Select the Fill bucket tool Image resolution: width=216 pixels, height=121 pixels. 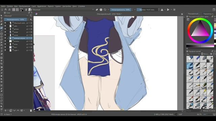click(x=1, y=79)
